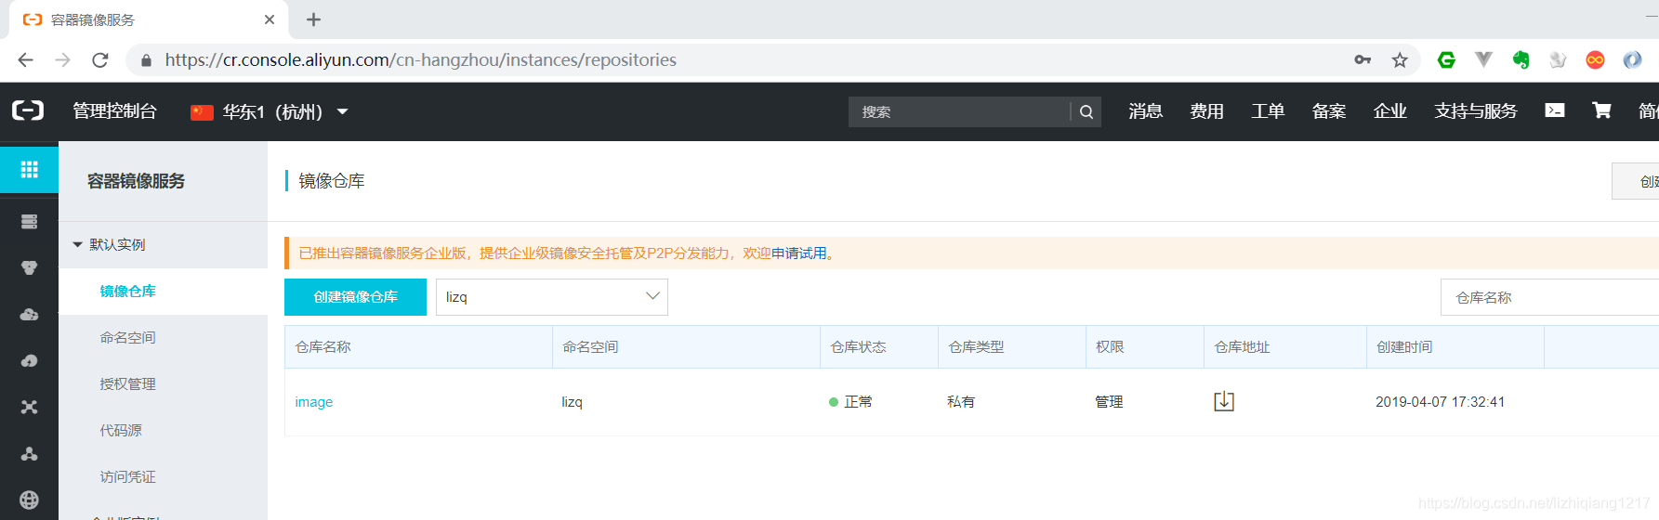The height and width of the screenshot is (520, 1659).
Task: Open the image repository link
Action: 314,402
